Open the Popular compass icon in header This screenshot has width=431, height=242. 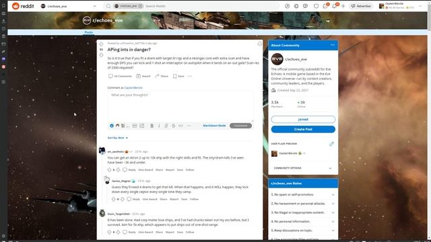coord(287,6)
